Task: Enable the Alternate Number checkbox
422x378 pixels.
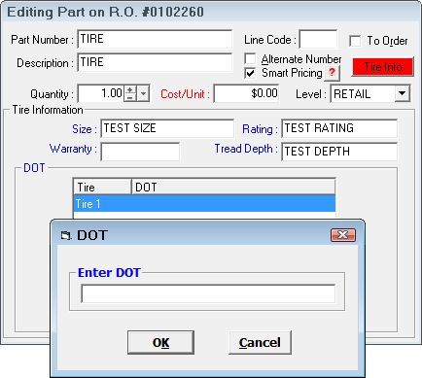Action: [x=250, y=58]
